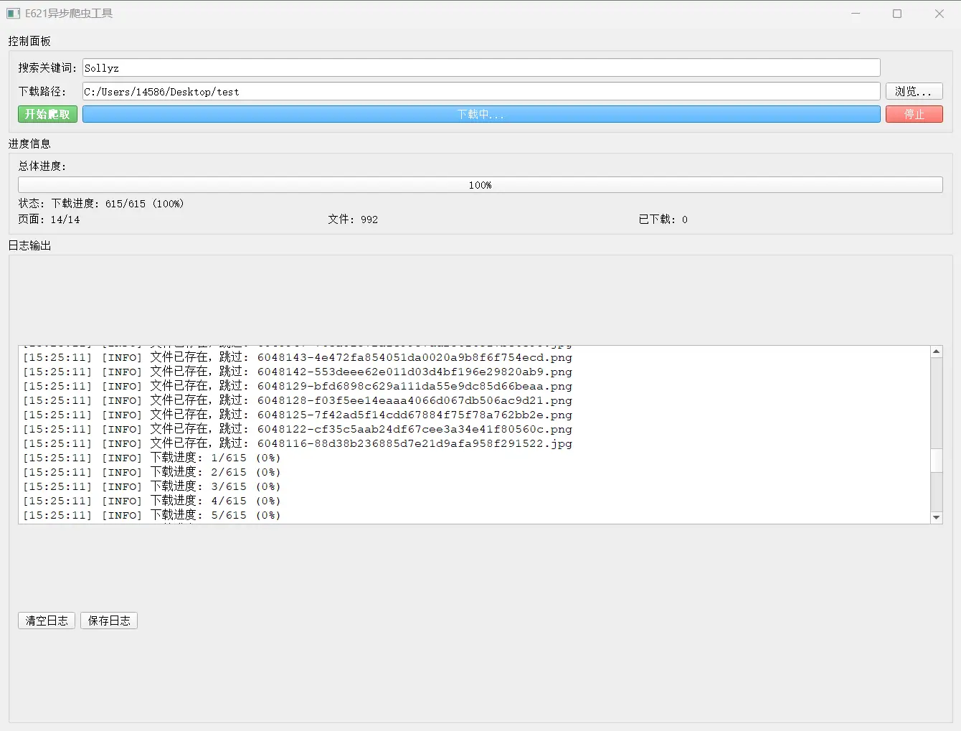Maximize the E621 crawler window

(897, 14)
